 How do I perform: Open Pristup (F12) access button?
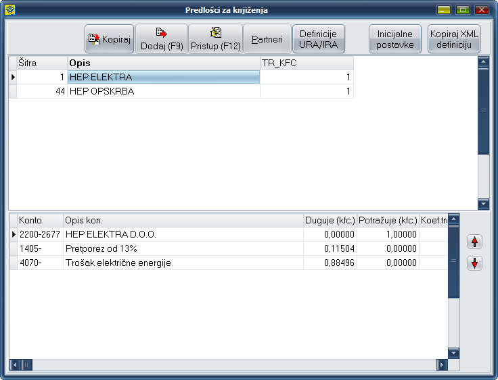pyautogui.click(x=215, y=39)
